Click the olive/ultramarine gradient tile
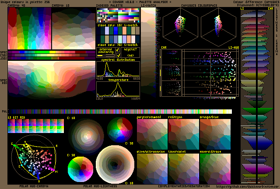Screen dimensions: 280x189 coord(152,168)
